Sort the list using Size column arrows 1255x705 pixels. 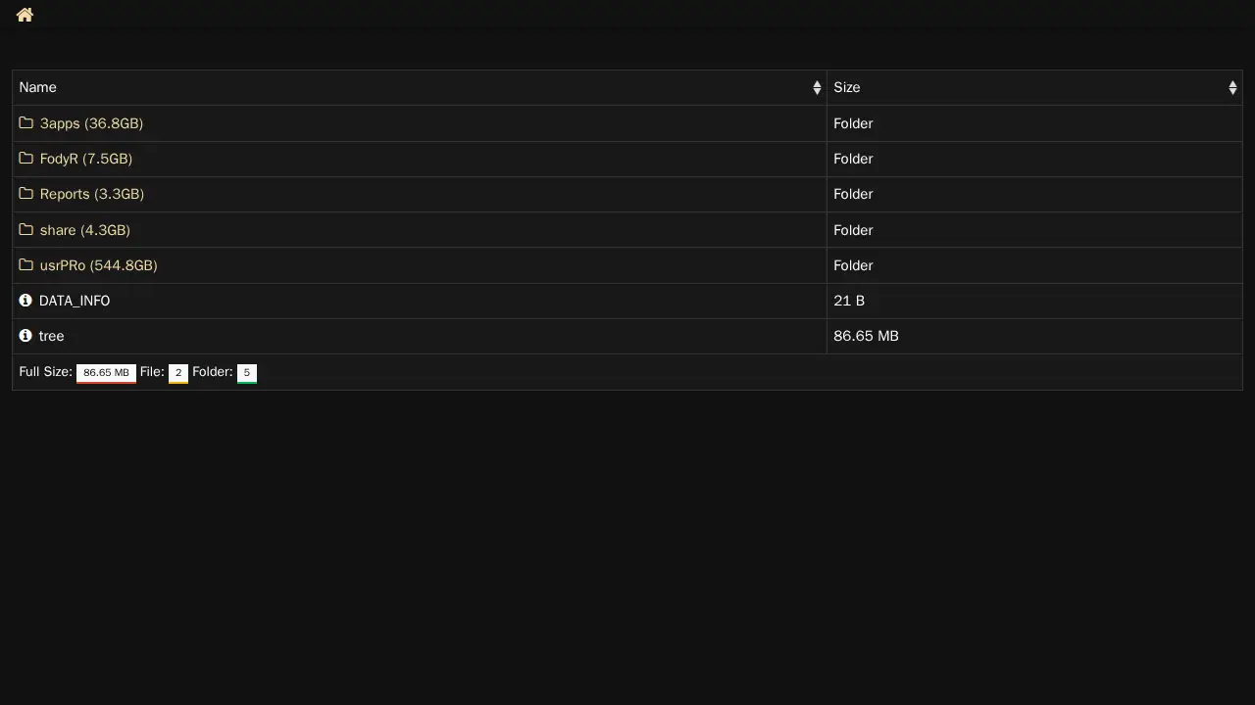(x=1232, y=88)
